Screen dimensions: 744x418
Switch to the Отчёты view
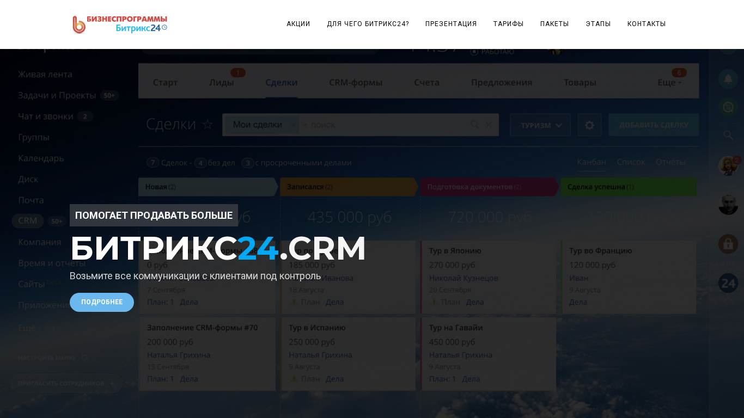(x=671, y=162)
